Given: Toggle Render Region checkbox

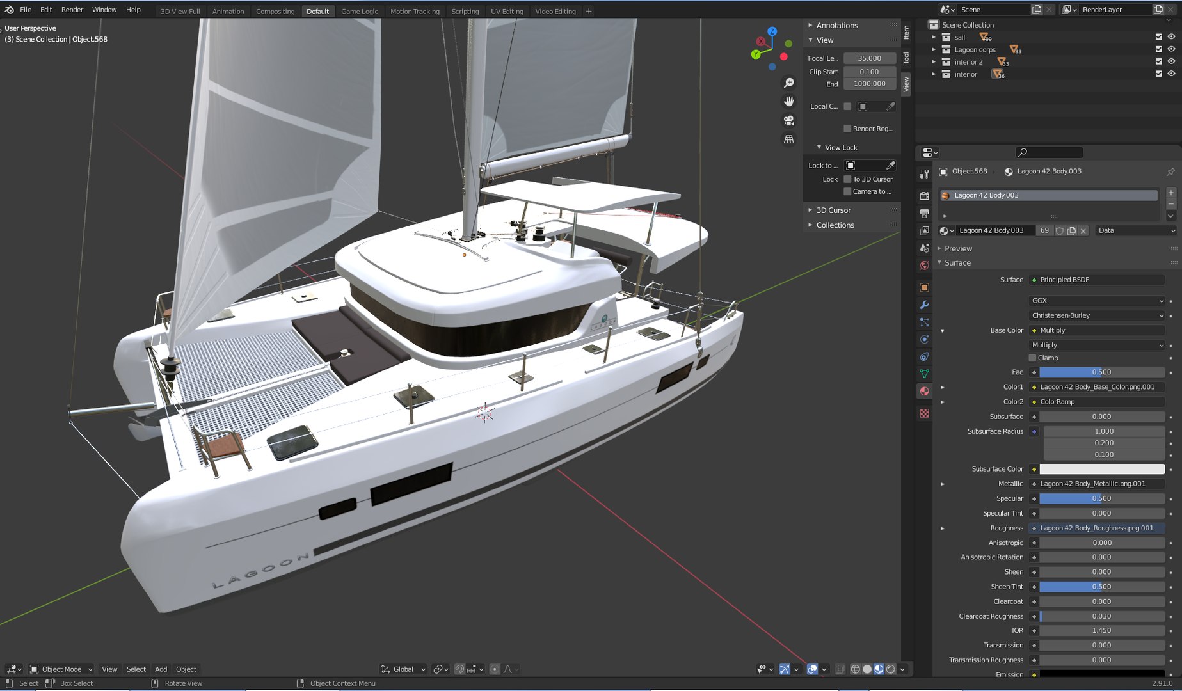Looking at the screenshot, I should point(847,129).
